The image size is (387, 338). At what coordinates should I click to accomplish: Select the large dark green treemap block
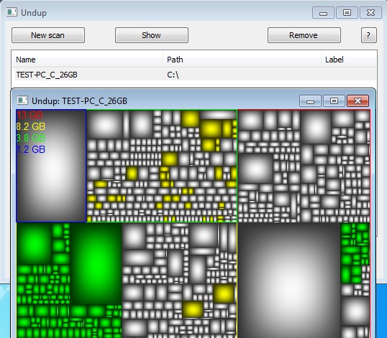pos(96,263)
